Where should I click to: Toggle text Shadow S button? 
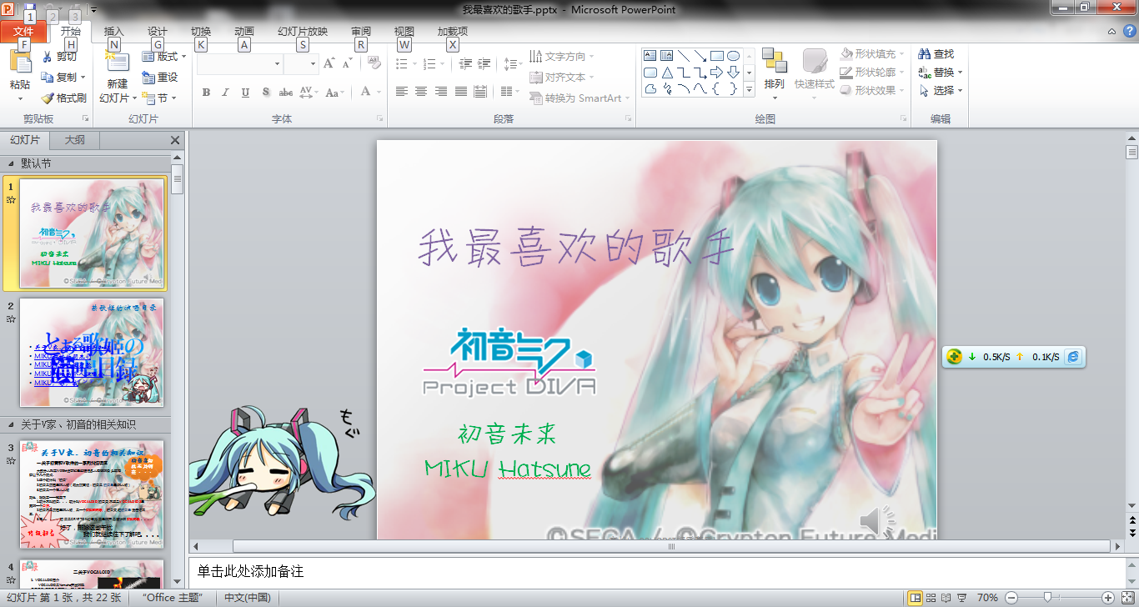[x=265, y=92]
